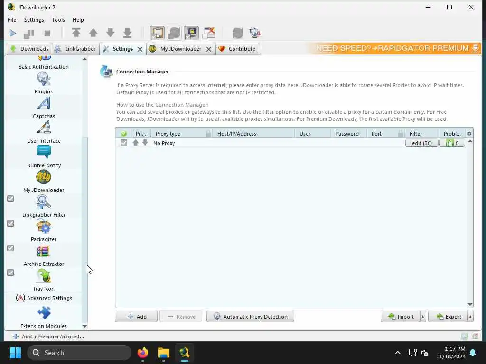Move selection down arrow in toolbar
Viewport: 486px width, 364px height.
[x=110, y=33]
